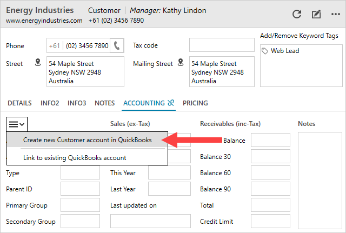Open the three-dots more options menu
This screenshot has width=346, height=233.
336,15
